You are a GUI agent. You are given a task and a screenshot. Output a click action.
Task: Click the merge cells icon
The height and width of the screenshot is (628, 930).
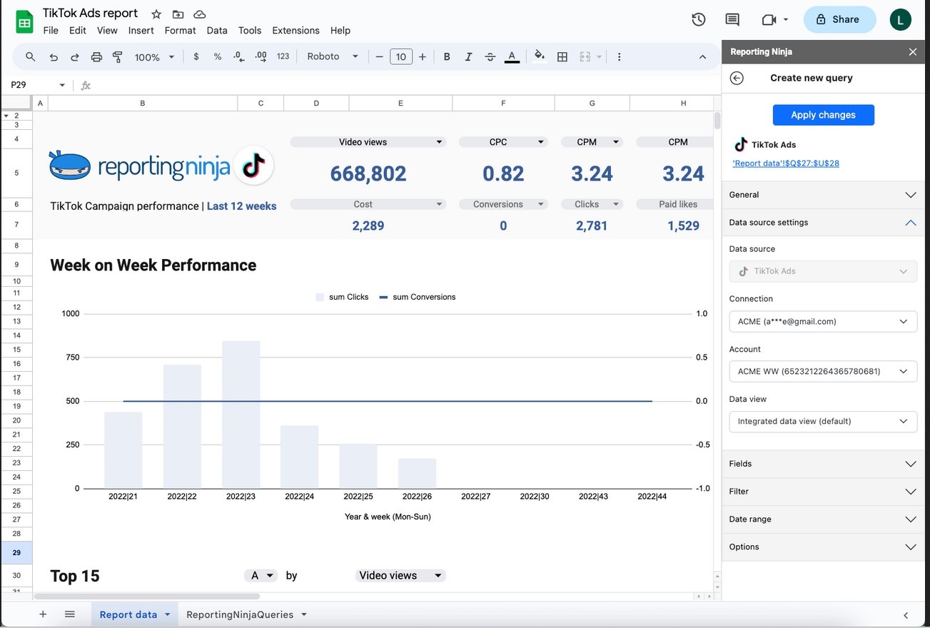tap(585, 56)
